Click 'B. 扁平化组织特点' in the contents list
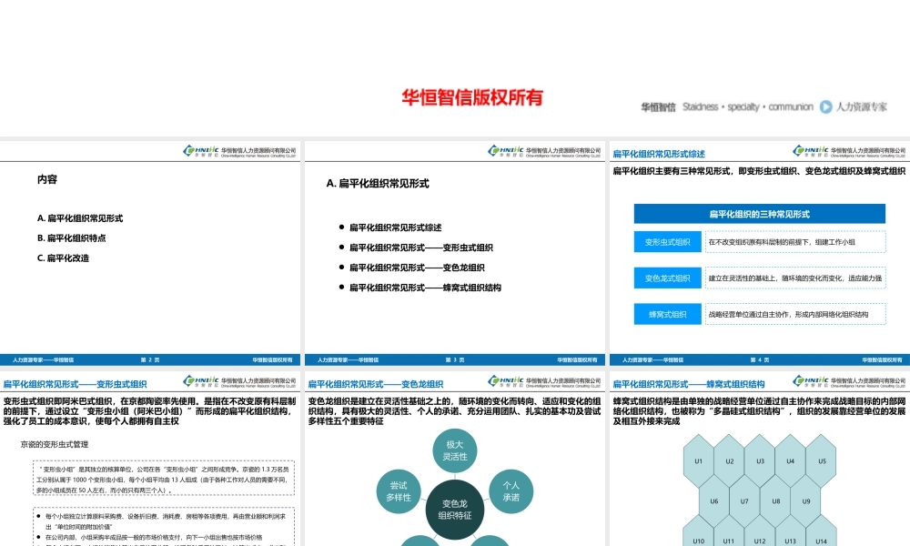910x546 pixels. click(71, 238)
